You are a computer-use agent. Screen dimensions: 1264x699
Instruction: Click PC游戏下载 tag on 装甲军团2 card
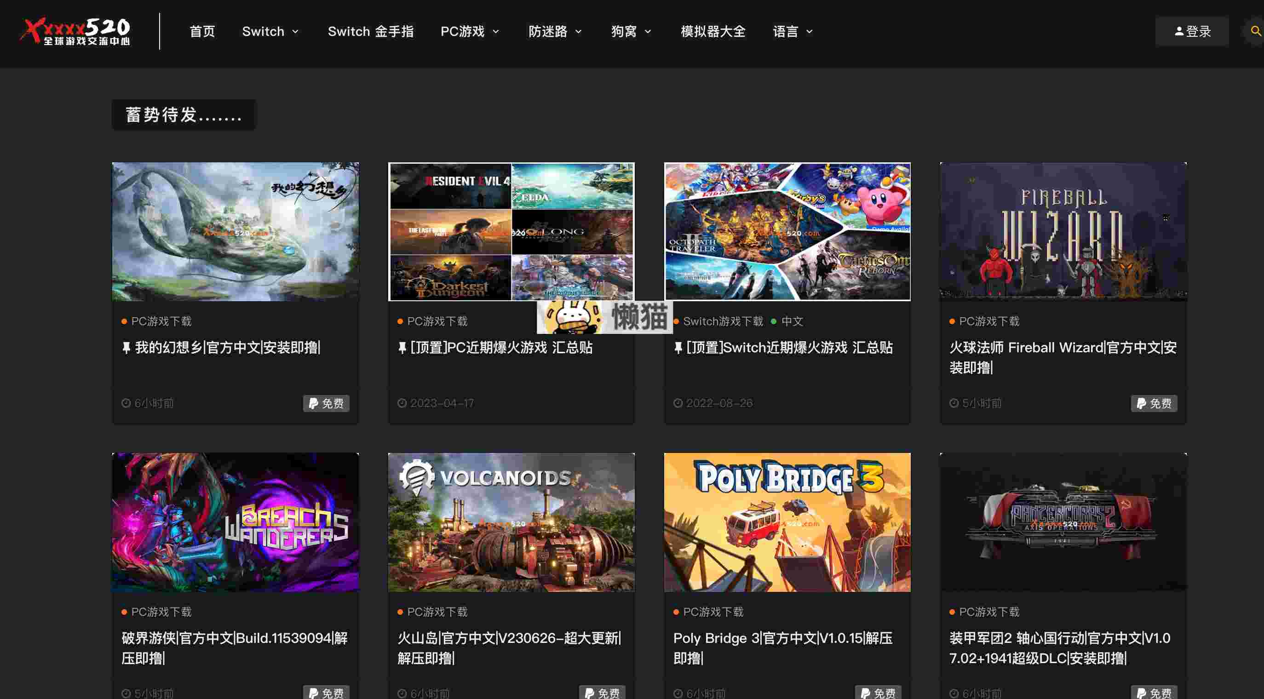[x=989, y=612]
